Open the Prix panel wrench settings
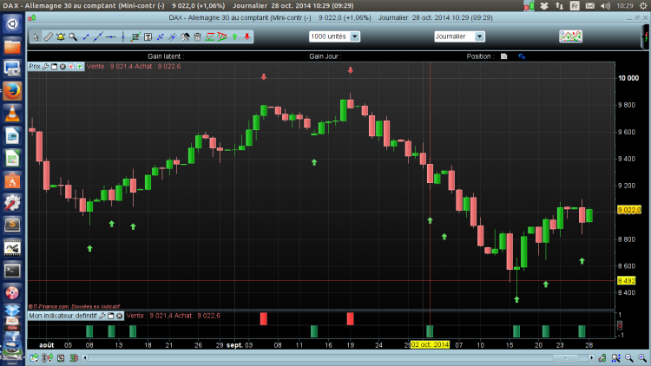Image resolution: width=651 pixels, height=366 pixels. [x=46, y=67]
